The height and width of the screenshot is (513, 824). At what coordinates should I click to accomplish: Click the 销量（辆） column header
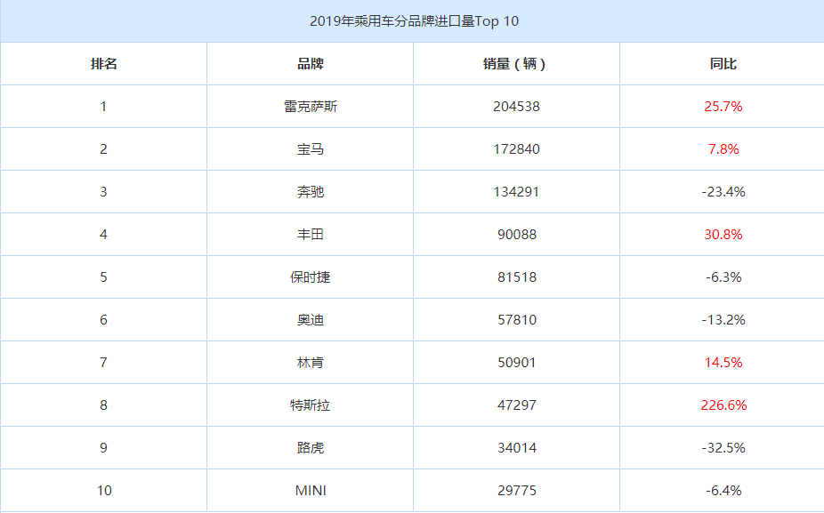(516, 64)
